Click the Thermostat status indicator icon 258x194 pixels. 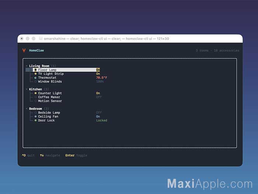(x=35, y=78)
